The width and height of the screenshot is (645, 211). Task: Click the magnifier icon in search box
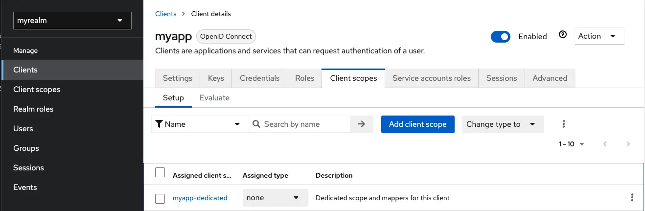[x=256, y=124]
